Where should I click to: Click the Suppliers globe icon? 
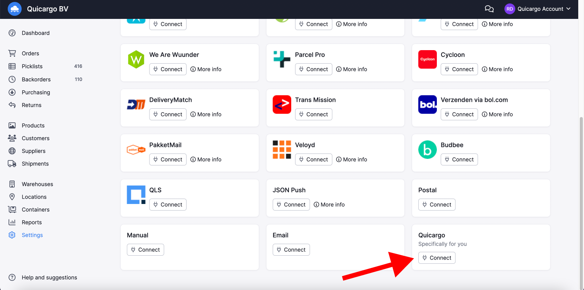pyautogui.click(x=12, y=151)
